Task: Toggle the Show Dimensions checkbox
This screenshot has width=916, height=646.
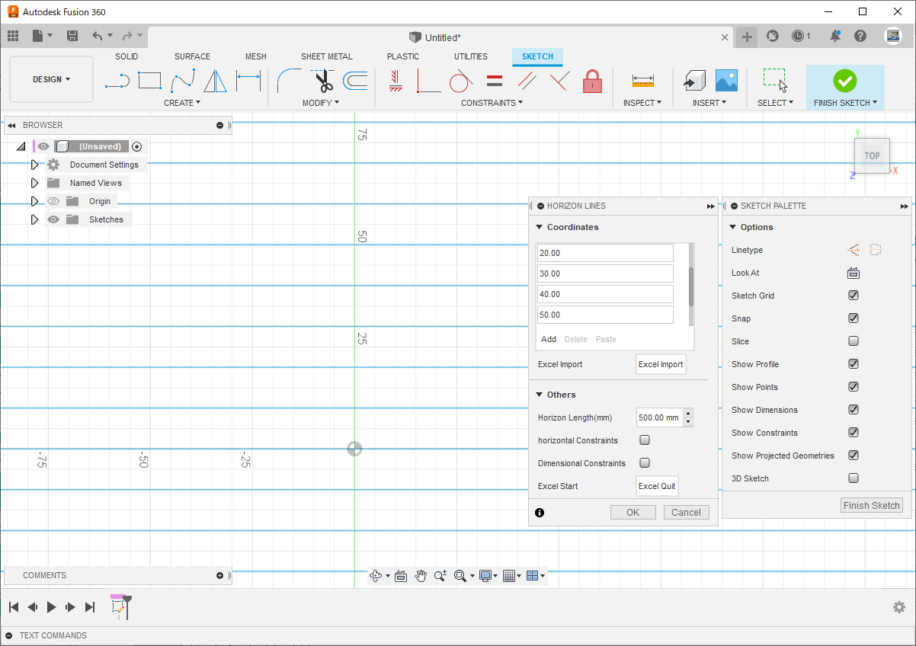Action: [x=854, y=410]
